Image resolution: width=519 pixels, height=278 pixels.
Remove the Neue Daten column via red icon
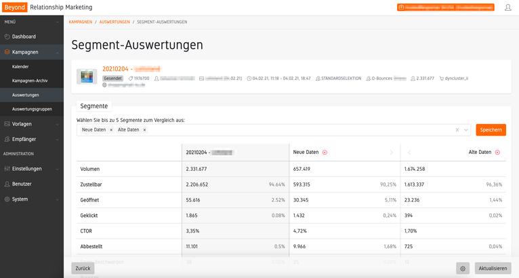[x=325, y=153]
